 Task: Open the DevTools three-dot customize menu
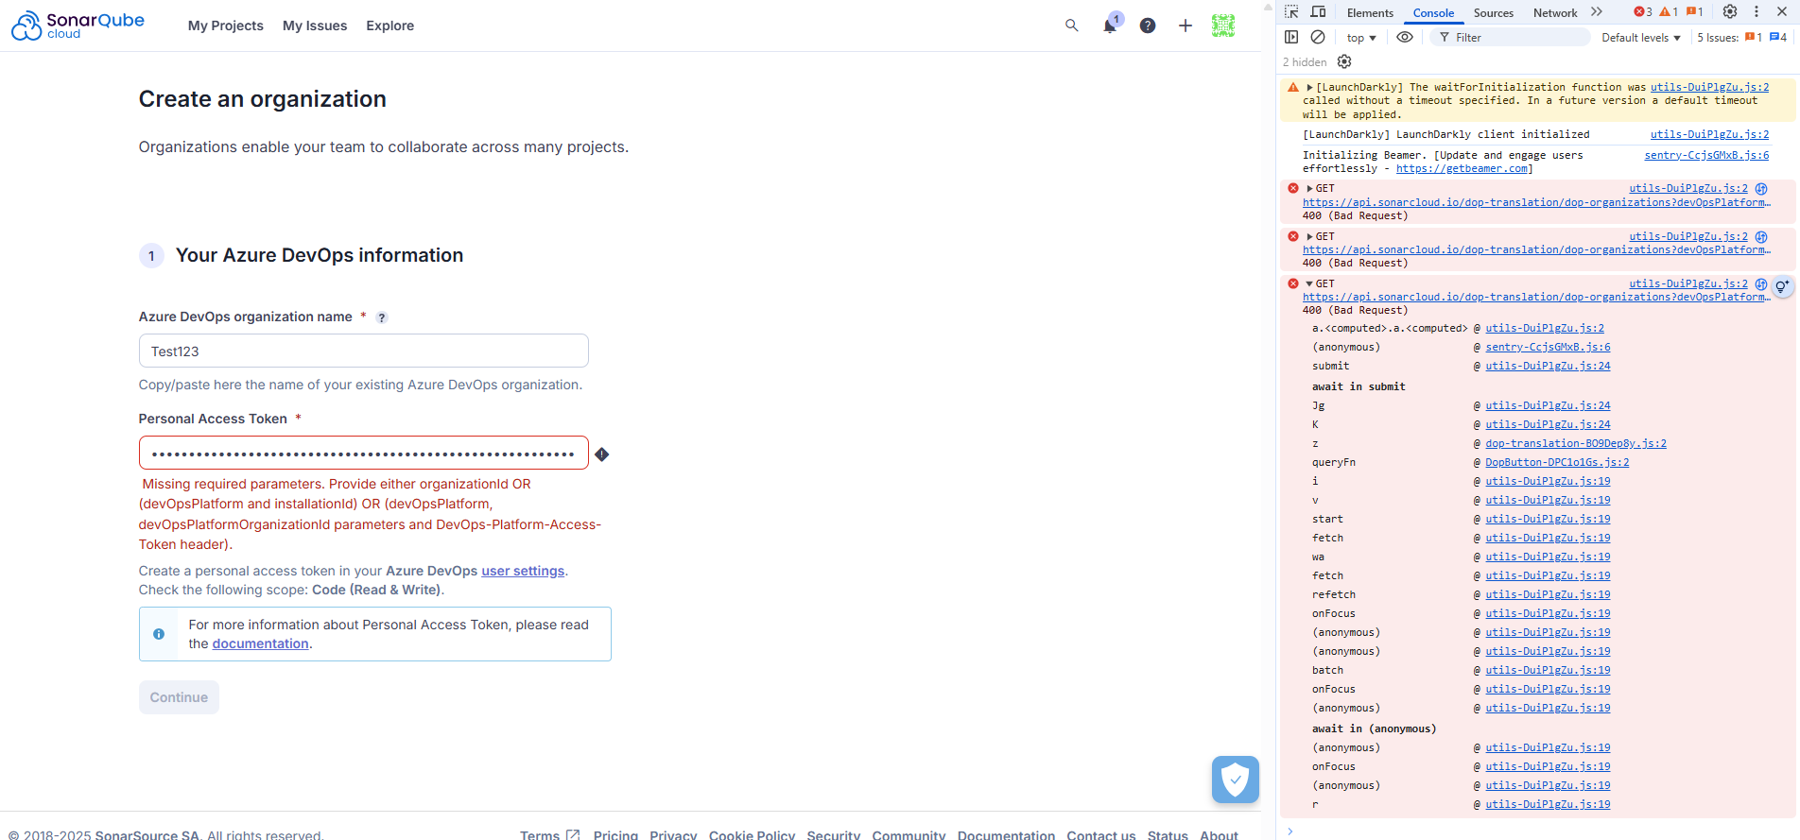[1757, 11]
